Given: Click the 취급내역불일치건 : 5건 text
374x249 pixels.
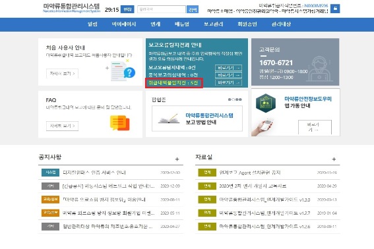Looking at the screenshot, I should click(x=173, y=83).
